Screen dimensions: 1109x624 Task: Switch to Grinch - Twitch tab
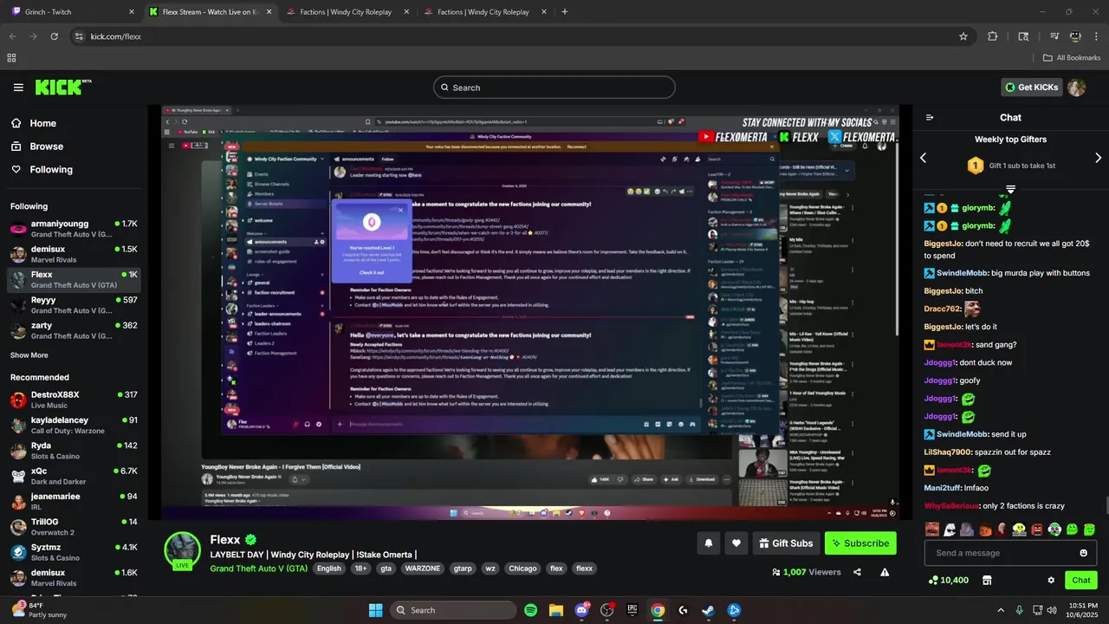click(x=72, y=12)
